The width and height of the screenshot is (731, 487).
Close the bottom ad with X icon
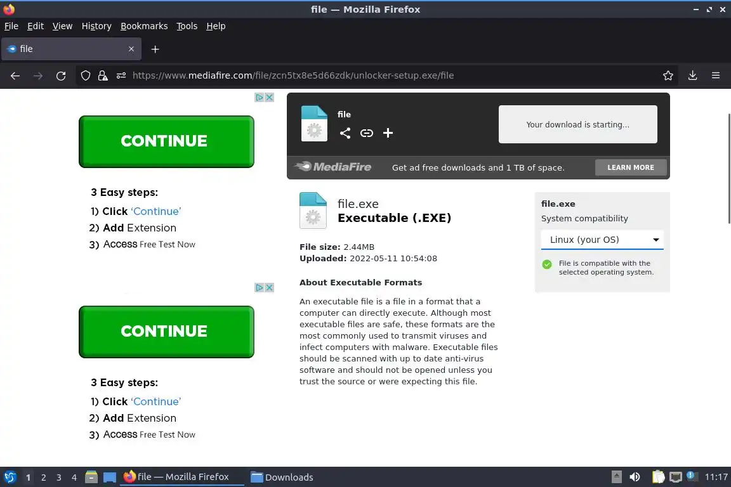pos(270,287)
